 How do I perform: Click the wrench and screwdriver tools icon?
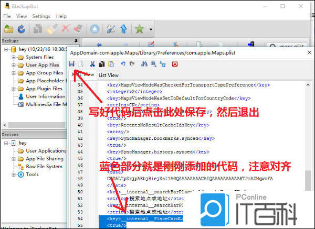[111, 29]
